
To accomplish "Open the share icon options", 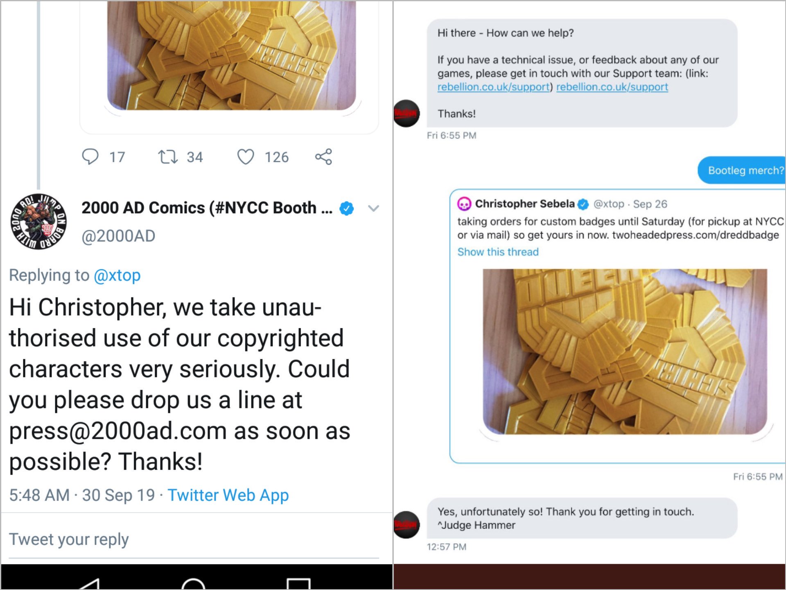I will point(323,157).
